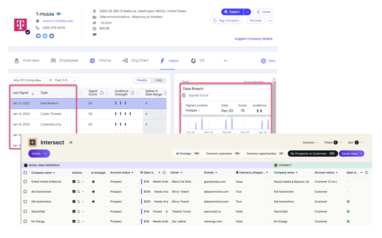Open T-Mobile's Twitter profile icon
Screen dimensions: 382x238
point(45,36)
